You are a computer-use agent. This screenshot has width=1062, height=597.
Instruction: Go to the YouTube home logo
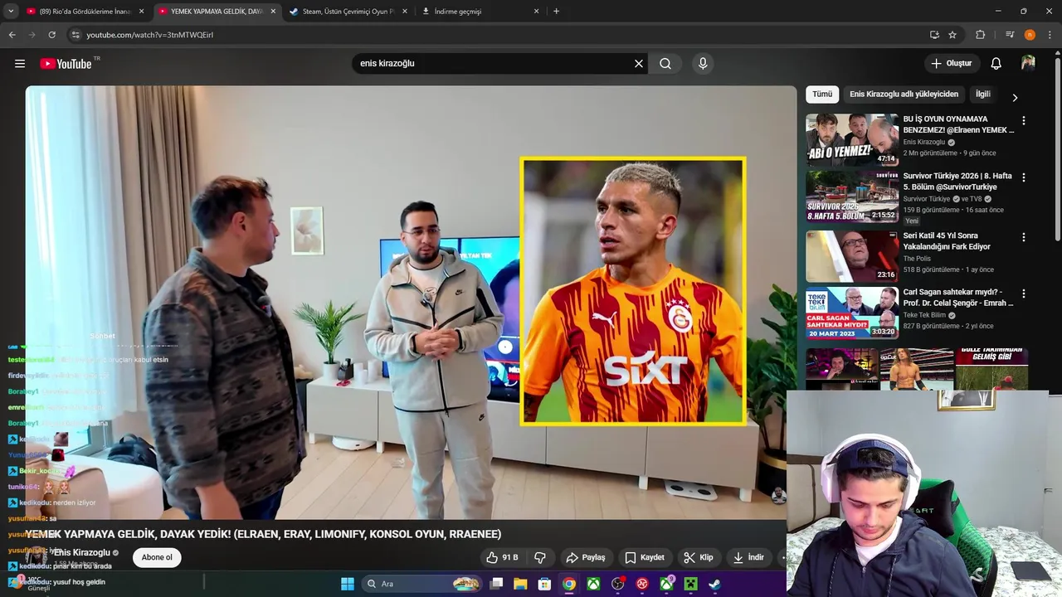click(x=66, y=64)
